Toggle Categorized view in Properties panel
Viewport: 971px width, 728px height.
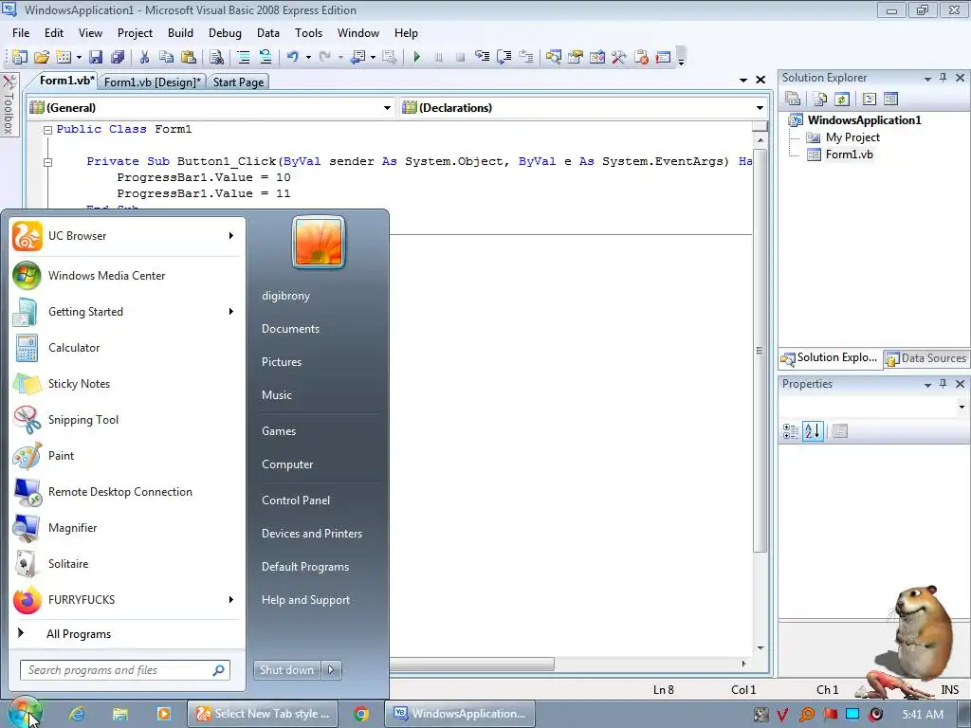pyautogui.click(x=791, y=431)
